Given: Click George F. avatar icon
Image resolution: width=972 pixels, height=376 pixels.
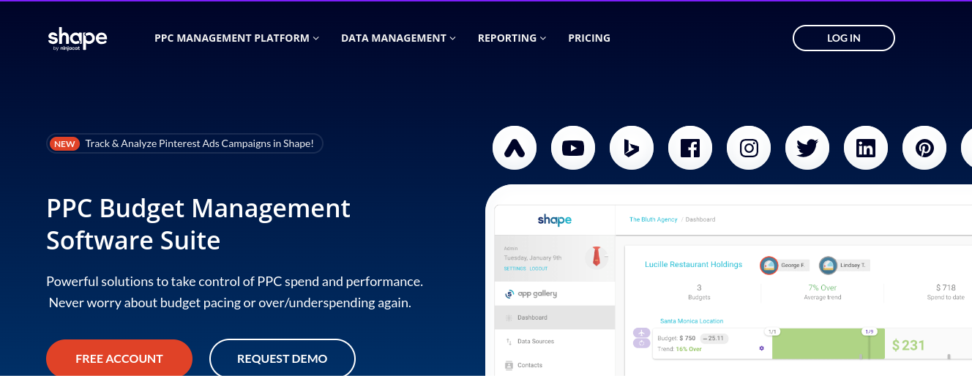Looking at the screenshot, I should point(769,265).
